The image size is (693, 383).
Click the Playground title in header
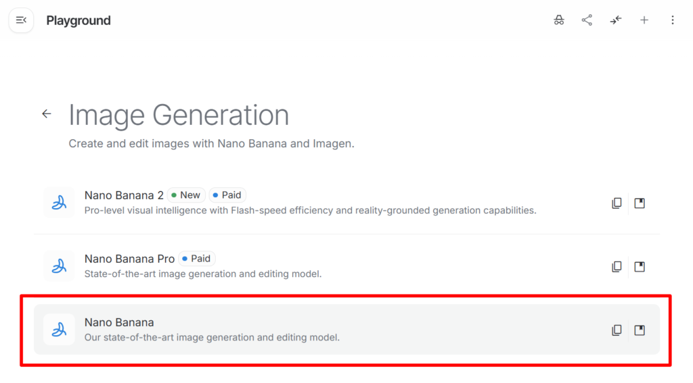pyautogui.click(x=79, y=20)
